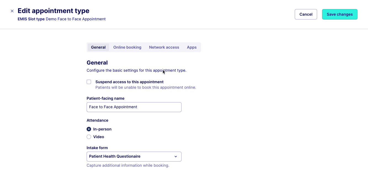Click the 'Edit appointment type' page title
368x170 pixels.
click(54, 11)
